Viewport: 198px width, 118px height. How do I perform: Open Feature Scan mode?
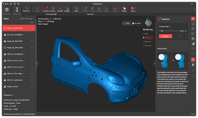tap(17, 11)
